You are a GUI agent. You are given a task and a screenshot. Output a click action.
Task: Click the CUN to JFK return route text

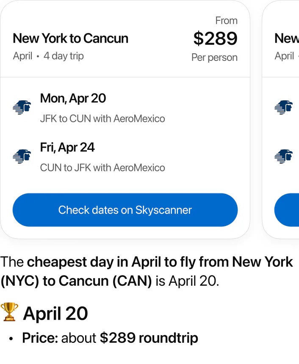point(102,168)
